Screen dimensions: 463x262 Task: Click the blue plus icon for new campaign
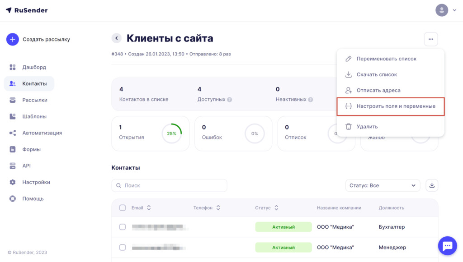tap(12, 39)
